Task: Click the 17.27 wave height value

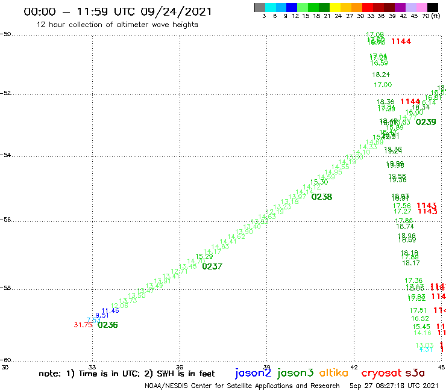Action: click(x=403, y=211)
